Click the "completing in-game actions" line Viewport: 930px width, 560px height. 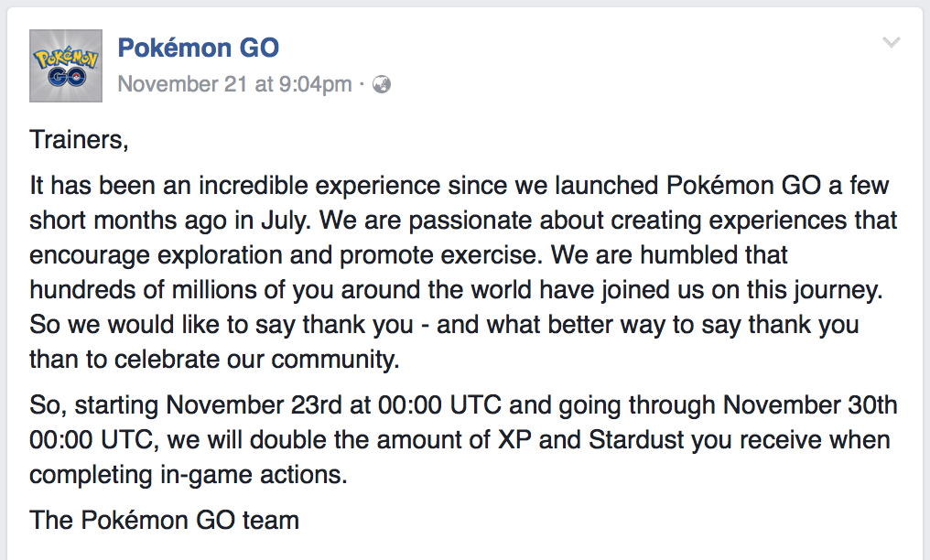[188, 475]
